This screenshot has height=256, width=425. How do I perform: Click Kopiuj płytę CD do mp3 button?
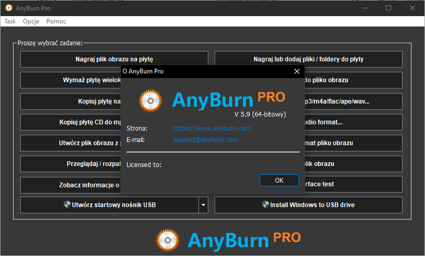tap(70, 122)
